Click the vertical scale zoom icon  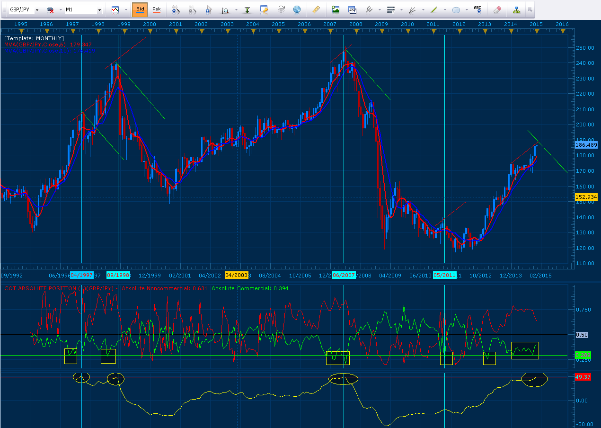pyautogui.click(x=226, y=9)
